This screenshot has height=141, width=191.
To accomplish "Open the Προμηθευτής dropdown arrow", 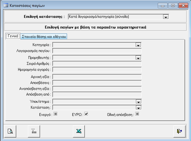I will pos(138,58).
